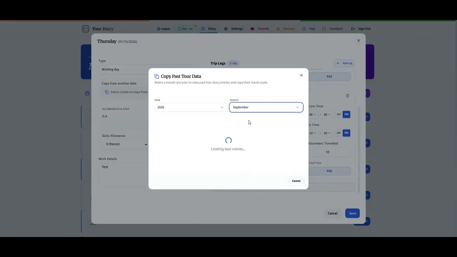Click the App button in top bar
The width and height of the screenshot is (457, 257).
click(185, 29)
